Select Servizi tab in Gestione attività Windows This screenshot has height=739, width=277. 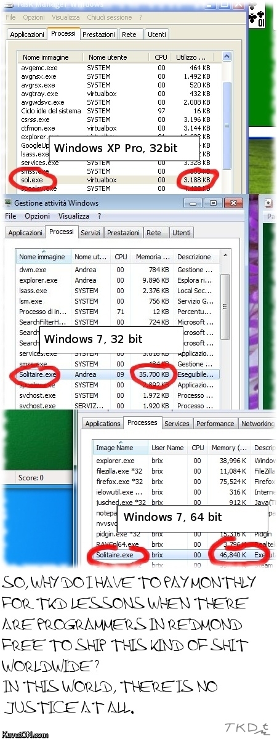tap(90, 233)
